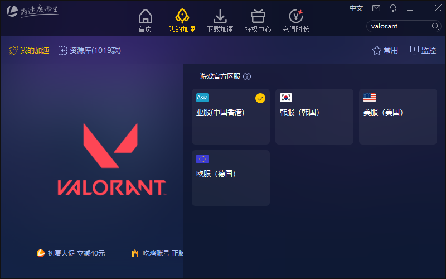Viewport: 446px width, 279px height.
Task: Open the 充值时长 recharge tab
Action: tap(295, 21)
